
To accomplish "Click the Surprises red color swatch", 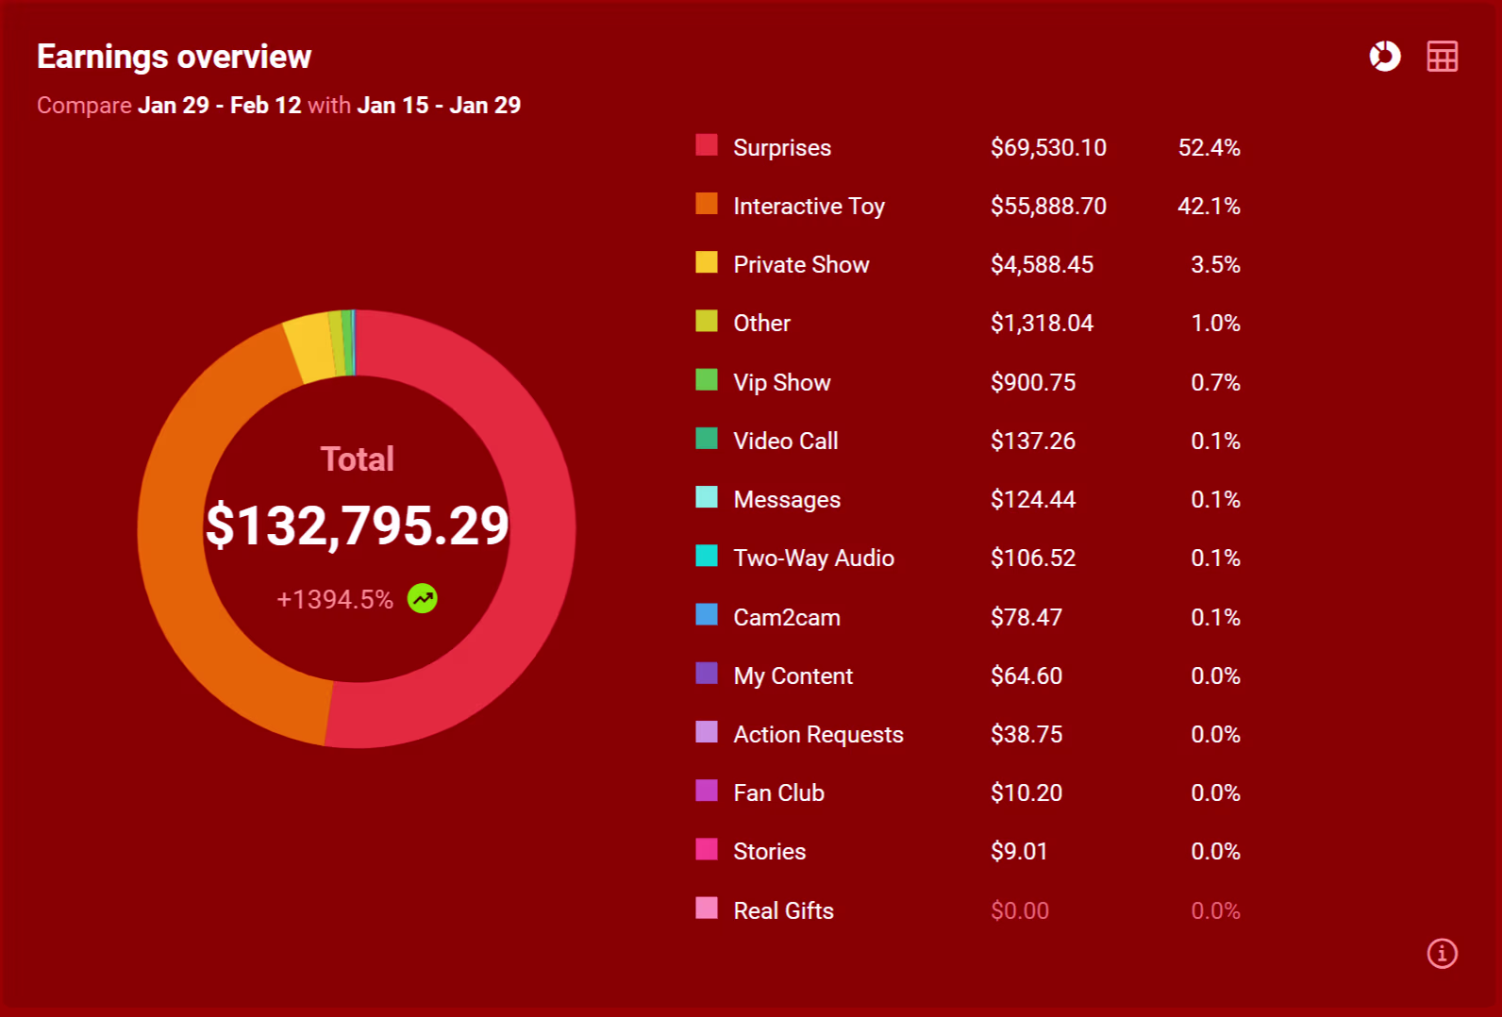I will (707, 145).
